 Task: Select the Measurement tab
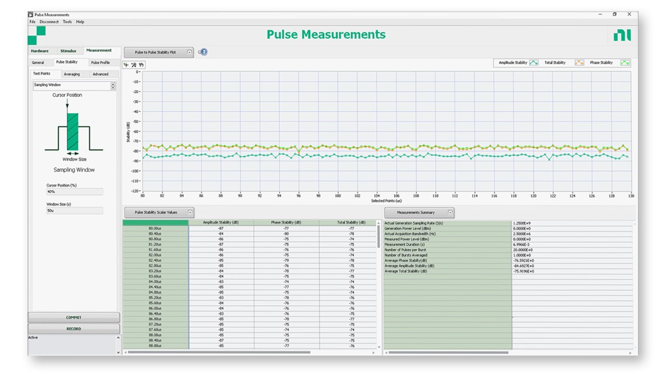99,50
